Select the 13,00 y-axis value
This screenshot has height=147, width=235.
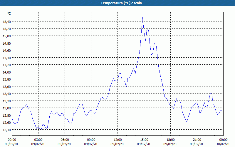pos(7,108)
